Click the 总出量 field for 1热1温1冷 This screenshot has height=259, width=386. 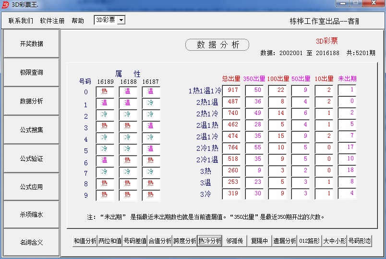coord(231,90)
